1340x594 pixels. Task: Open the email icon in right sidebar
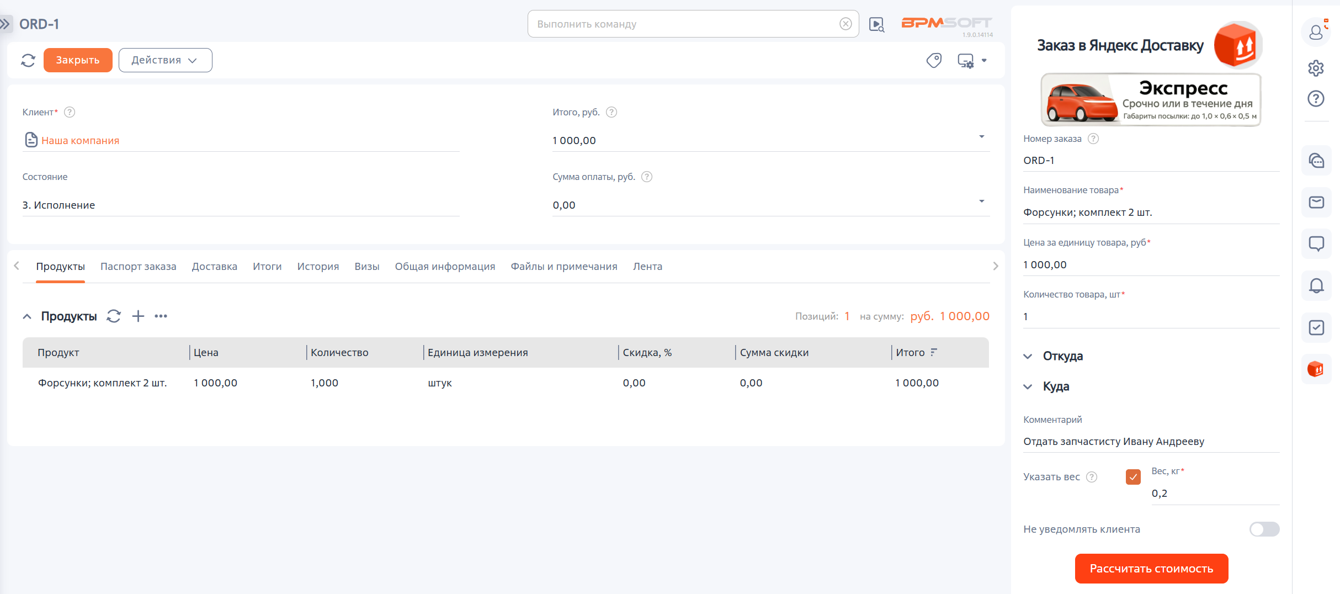(1317, 202)
